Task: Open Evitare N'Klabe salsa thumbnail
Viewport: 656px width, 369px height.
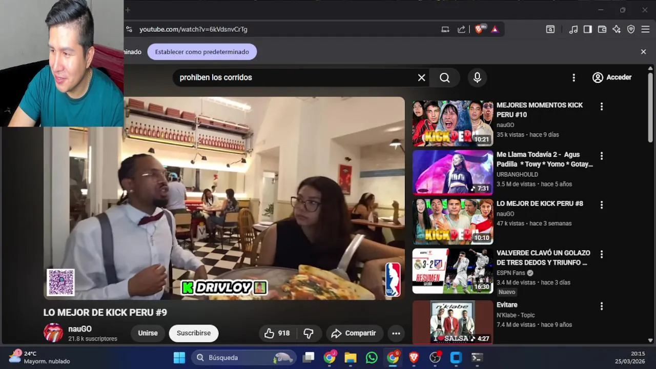Action: tap(453, 322)
